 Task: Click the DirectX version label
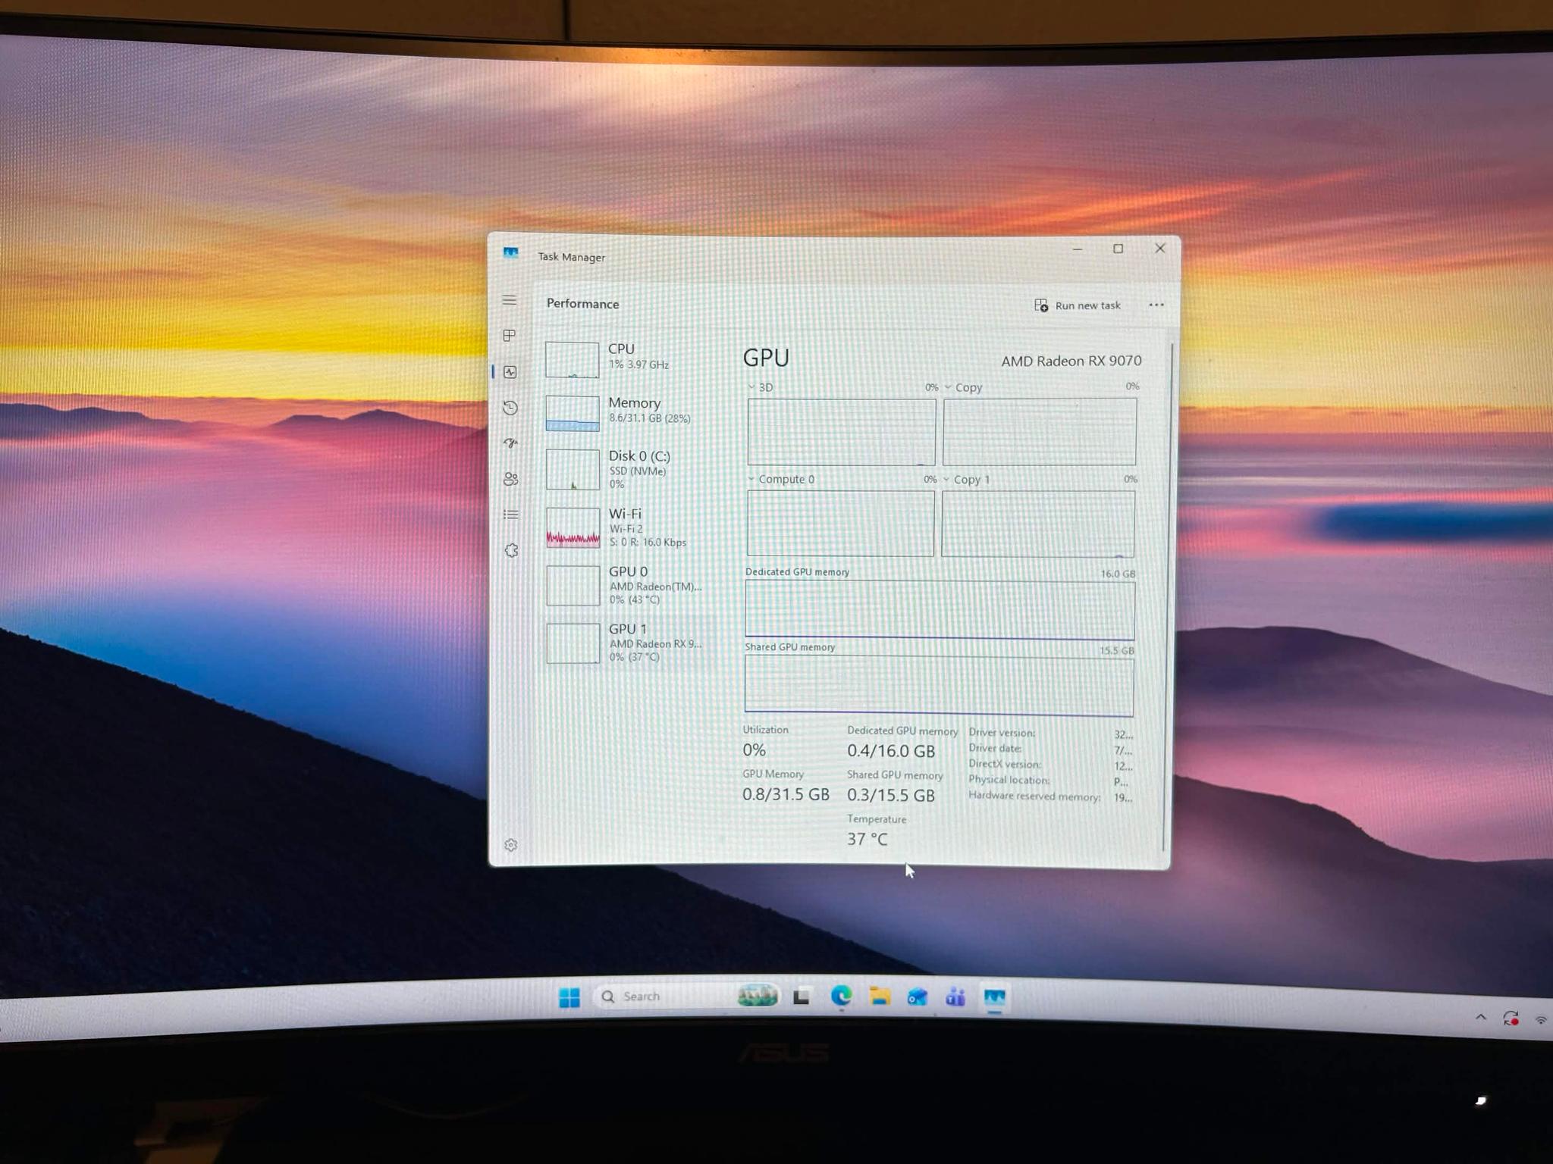pyautogui.click(x=1005, y=764)
